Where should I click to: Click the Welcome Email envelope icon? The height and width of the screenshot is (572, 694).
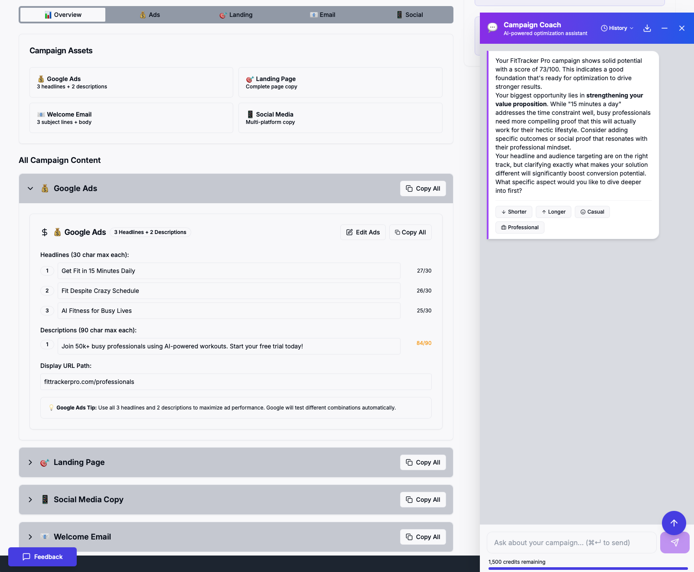pyautogui.click(x=41, y=114)
